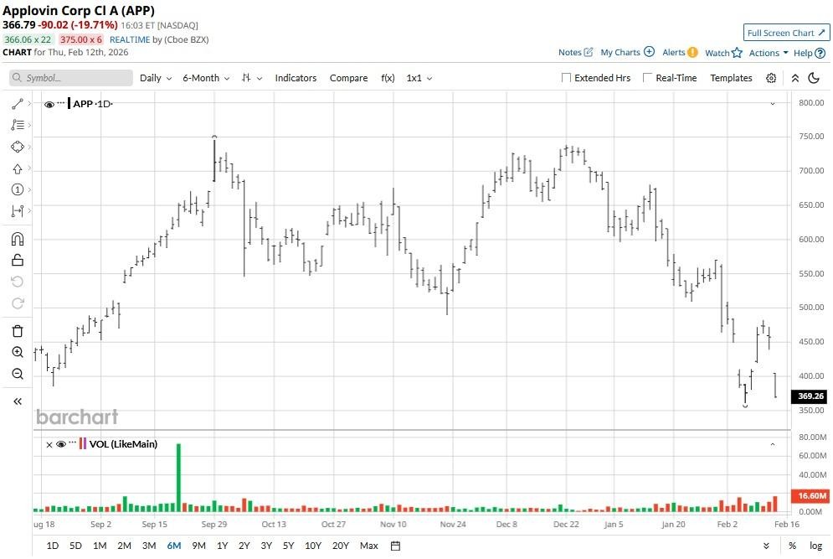This screenshot has height=559, width=833.
Task: Remove the VOL indicator pane
Action: point(49,445)
